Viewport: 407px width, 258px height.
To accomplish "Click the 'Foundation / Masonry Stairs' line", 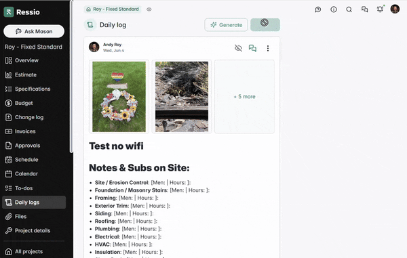I will [x=152, y=190].
